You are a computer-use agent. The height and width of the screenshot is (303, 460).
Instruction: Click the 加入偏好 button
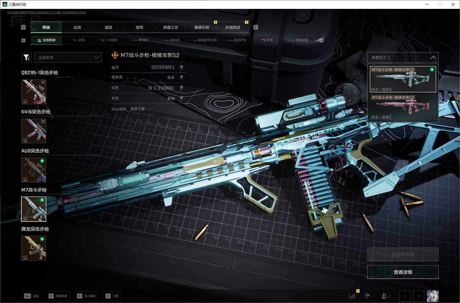click(x=86, y=296)
